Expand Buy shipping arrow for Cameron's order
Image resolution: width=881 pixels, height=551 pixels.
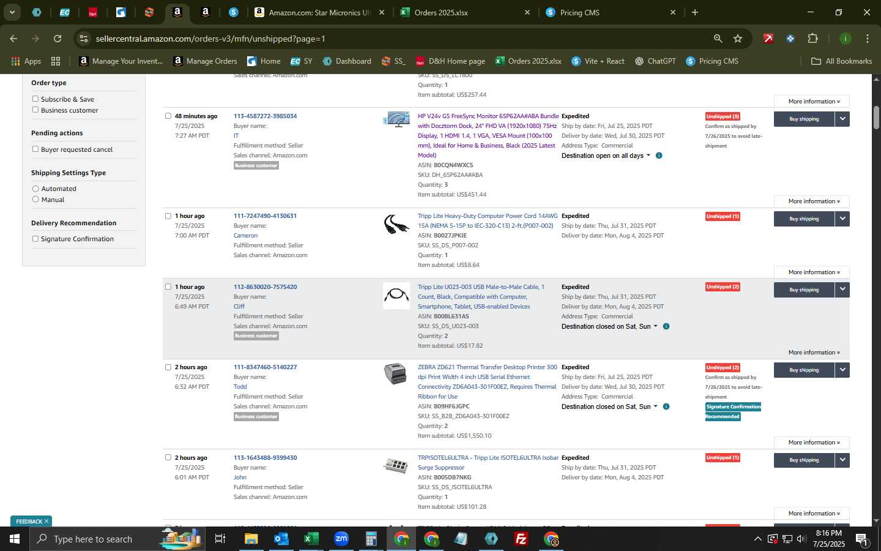[x=842, y=219]
